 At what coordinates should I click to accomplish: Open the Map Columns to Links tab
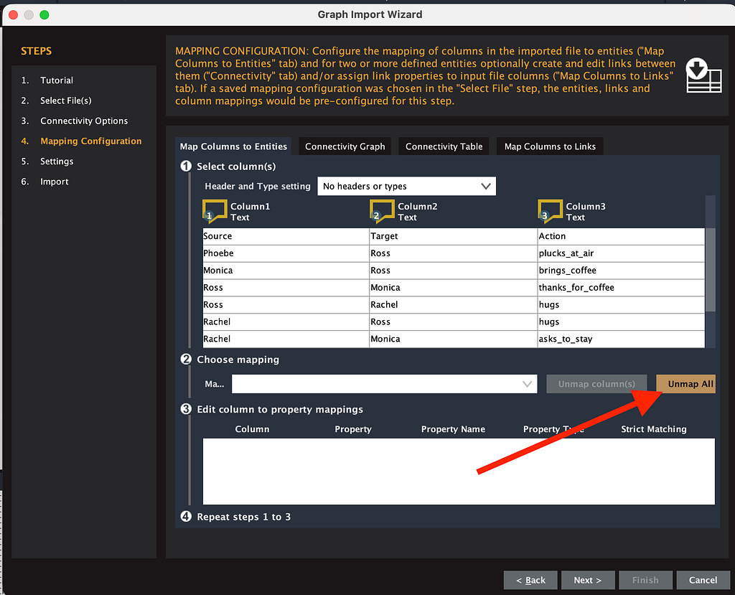point(550,146)
